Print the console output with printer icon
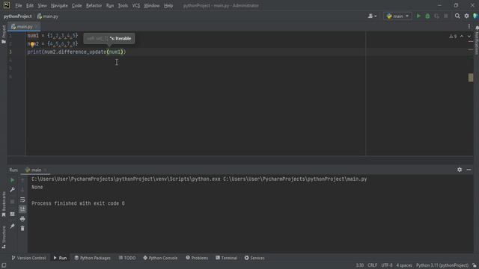479x269 pixels. [x=22, y=219]
